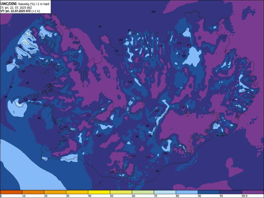Pick the amber 20–30 legend swatch
Screen dimensions: 264x198
point(55,192)
